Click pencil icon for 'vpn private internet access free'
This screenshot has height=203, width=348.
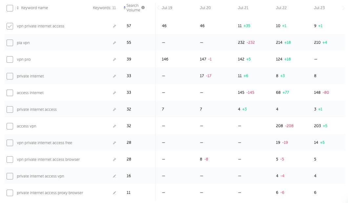[114, 143]
